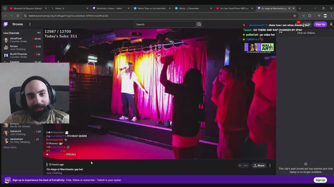334x187 pixels.
Task: Open the Caedrel channel in sidebar
Action: 22,62
